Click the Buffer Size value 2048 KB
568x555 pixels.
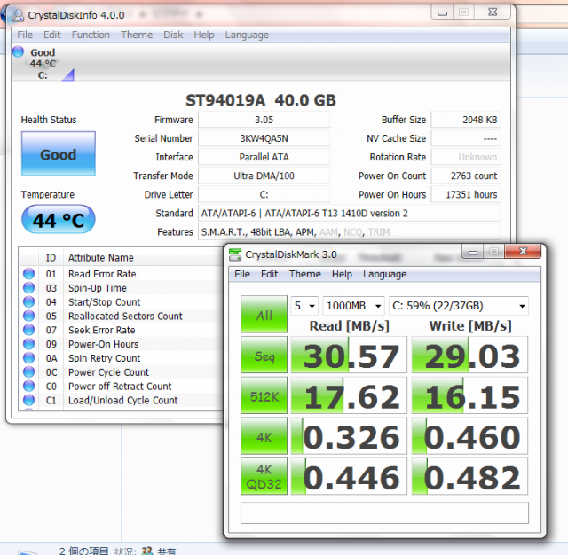coord(466,120)
